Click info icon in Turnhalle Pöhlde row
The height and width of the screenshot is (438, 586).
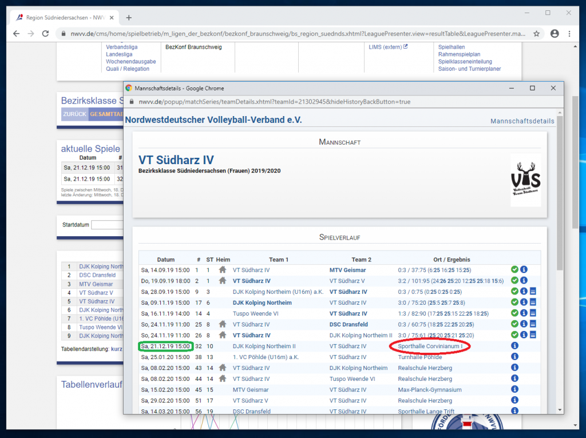click(x=514, y=357)
